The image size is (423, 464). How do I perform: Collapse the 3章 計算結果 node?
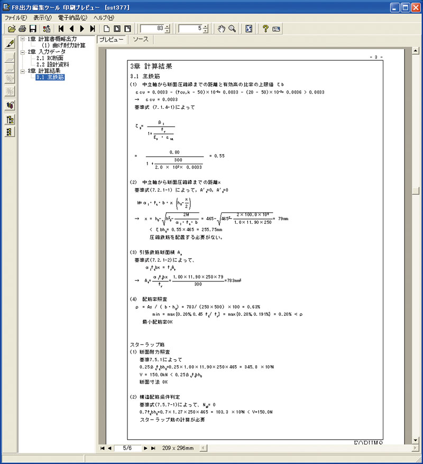pyautogui.click(x=23, y=71)
